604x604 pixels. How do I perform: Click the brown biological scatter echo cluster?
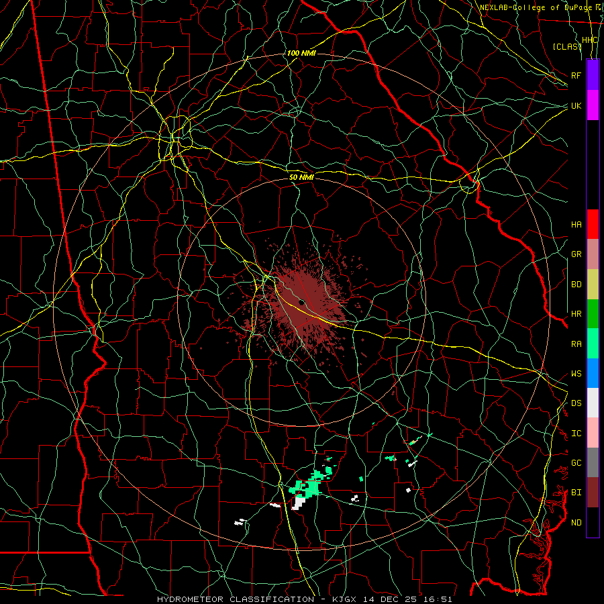(x=304, y=304)
